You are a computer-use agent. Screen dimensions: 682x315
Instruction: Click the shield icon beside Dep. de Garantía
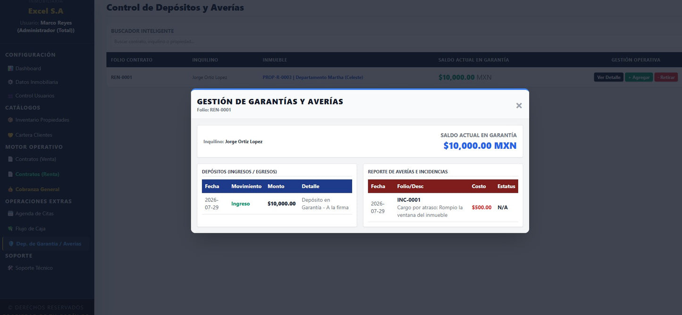point(11,244)
